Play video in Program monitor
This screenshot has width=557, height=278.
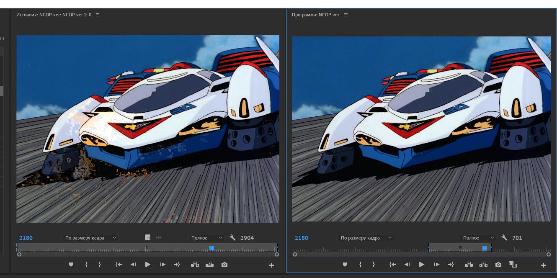[422, 265]
